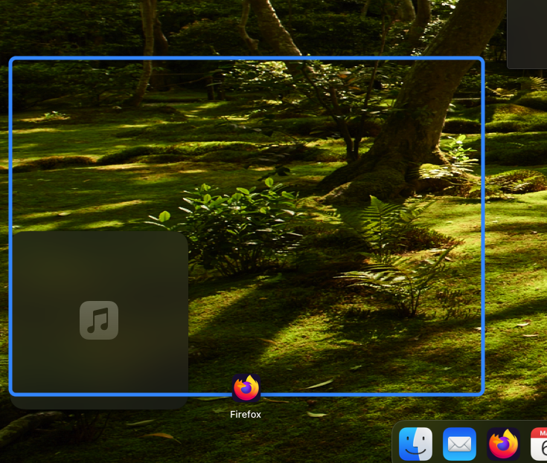Open Finder from the Dock

(415, 444)
